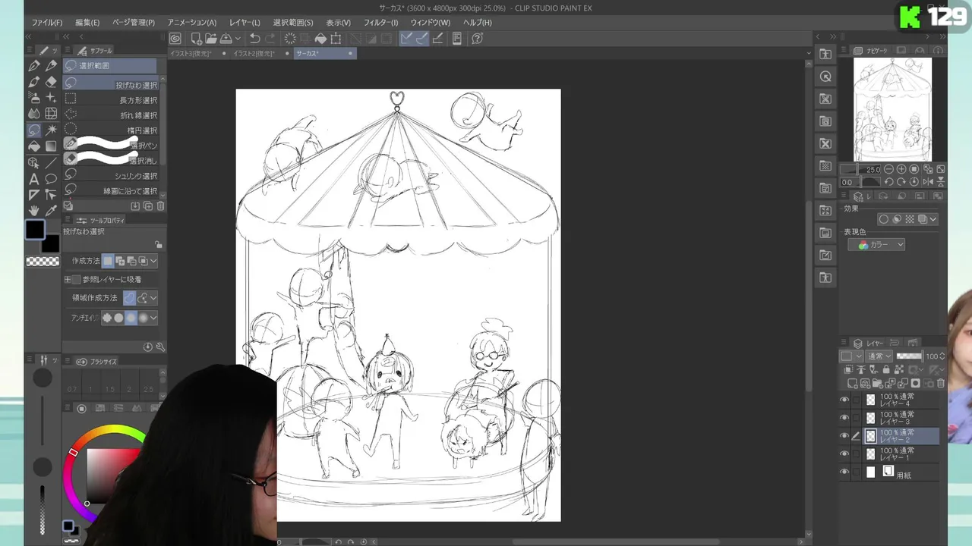The image size is (972, 546).
Task: Select the Eraser tool
Action: tap(51, 82)
